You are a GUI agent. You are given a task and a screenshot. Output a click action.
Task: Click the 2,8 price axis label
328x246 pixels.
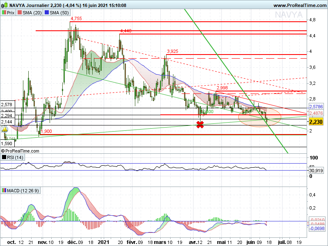312,99
